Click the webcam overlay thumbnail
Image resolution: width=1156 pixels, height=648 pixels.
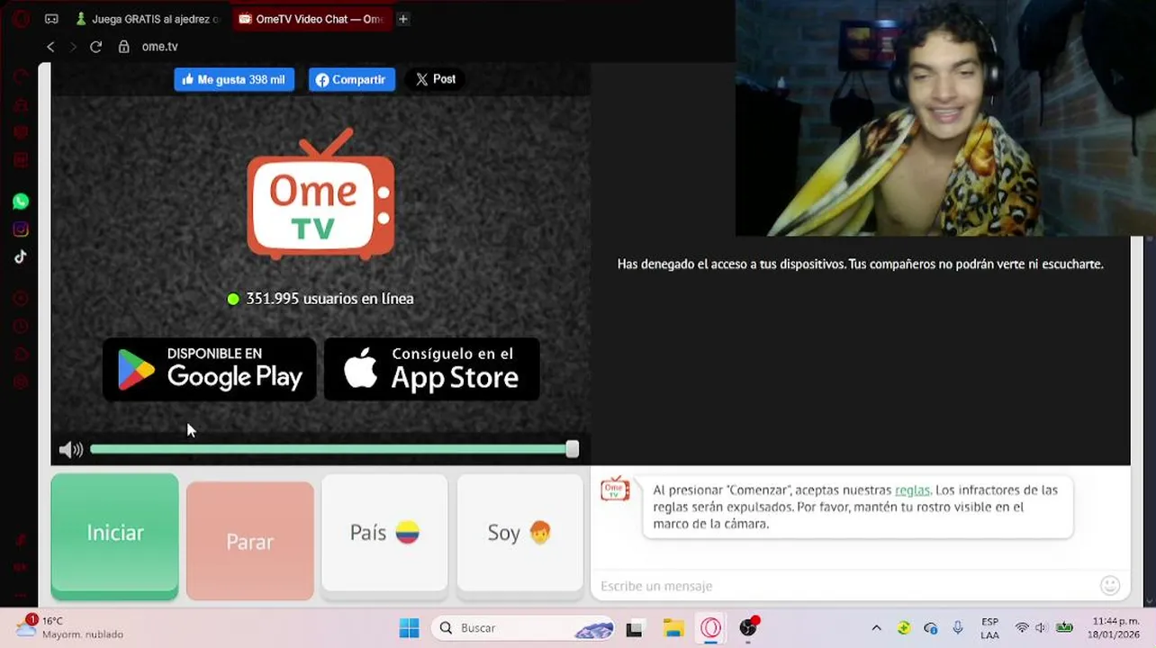coord(945,118)
